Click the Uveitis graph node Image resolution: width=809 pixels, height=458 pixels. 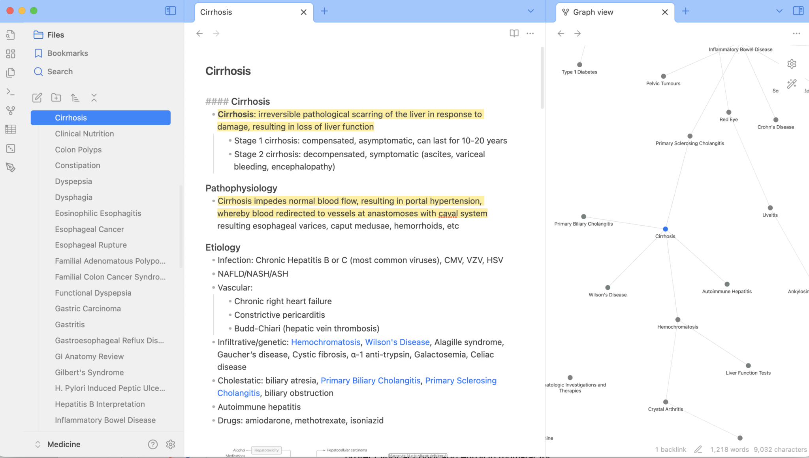click(770, 208)
